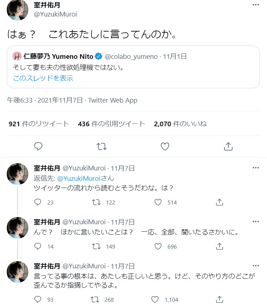This screenshot has width=267, height=306.
Task: Click the reply icon under the main tweet
Action: pyautogui.click(x=38, y=146)
